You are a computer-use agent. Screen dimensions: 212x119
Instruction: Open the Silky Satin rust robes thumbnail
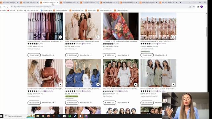pos(121,73)
